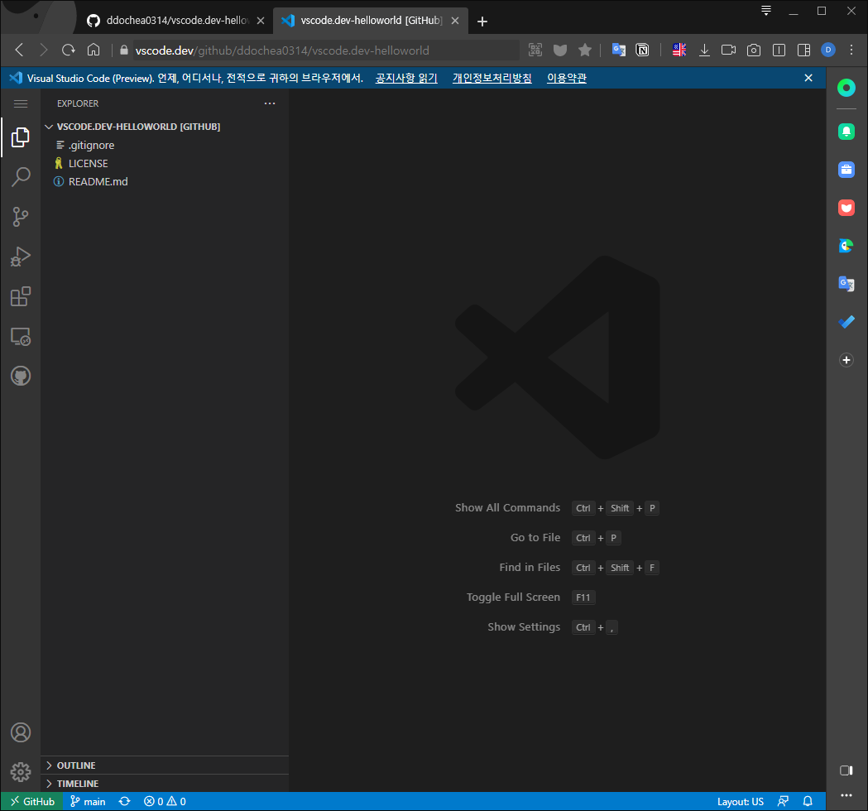Image resolution: width=868 pixels, height=811 pixels.
Task: Open the red Pocket sidebar app
Action: [846, 208]
